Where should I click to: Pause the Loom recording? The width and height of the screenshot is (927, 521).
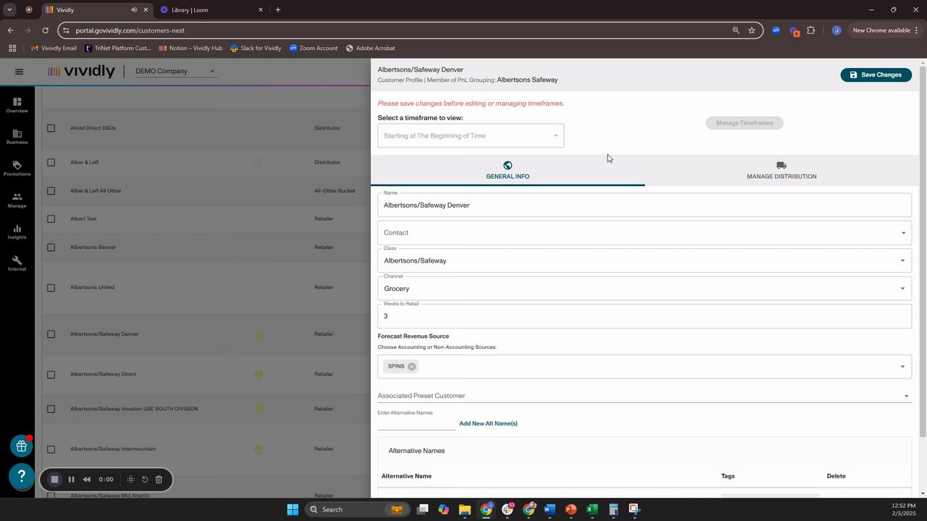[71, 479]
